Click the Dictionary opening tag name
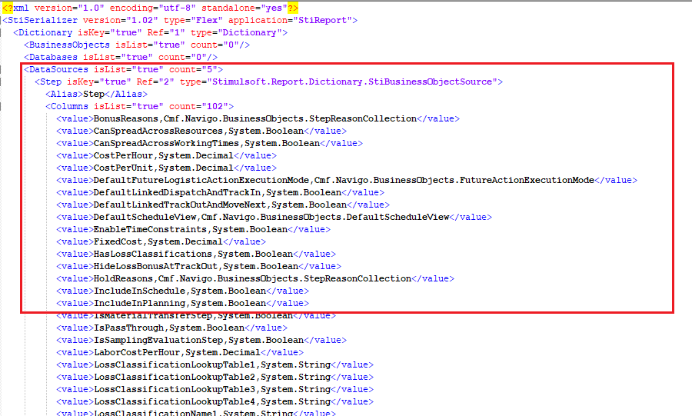Image resolution: width=692 pixels, height=416 pixels. click(x=45, y=32)
